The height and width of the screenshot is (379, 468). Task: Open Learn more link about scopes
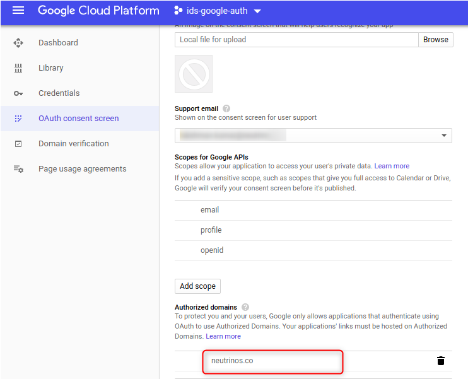(x=392, y=166)
